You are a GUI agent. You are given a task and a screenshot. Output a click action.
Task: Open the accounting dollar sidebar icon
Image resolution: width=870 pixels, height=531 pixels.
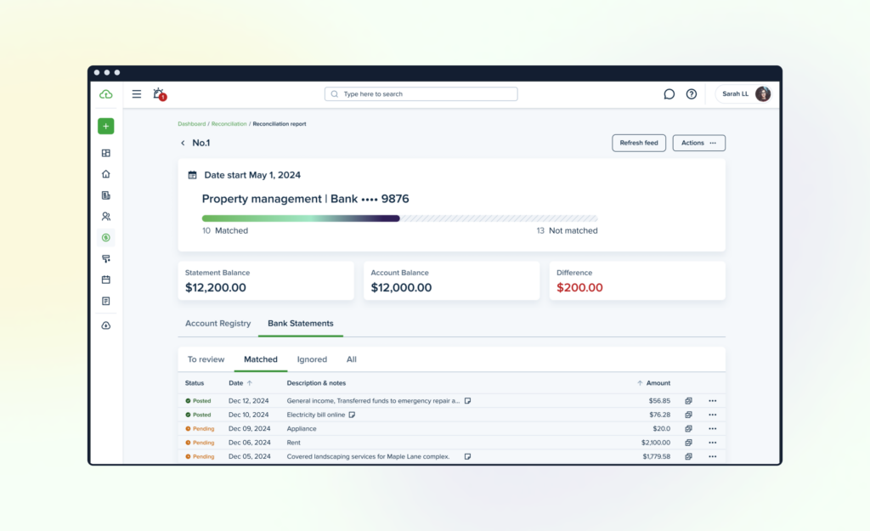coord(106,238)
